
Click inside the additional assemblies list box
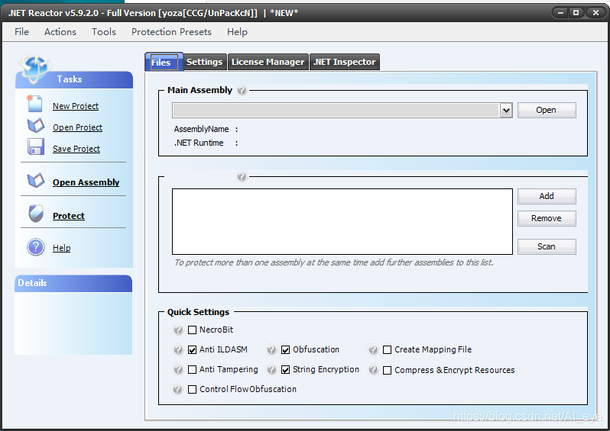(x=342, y=222)
